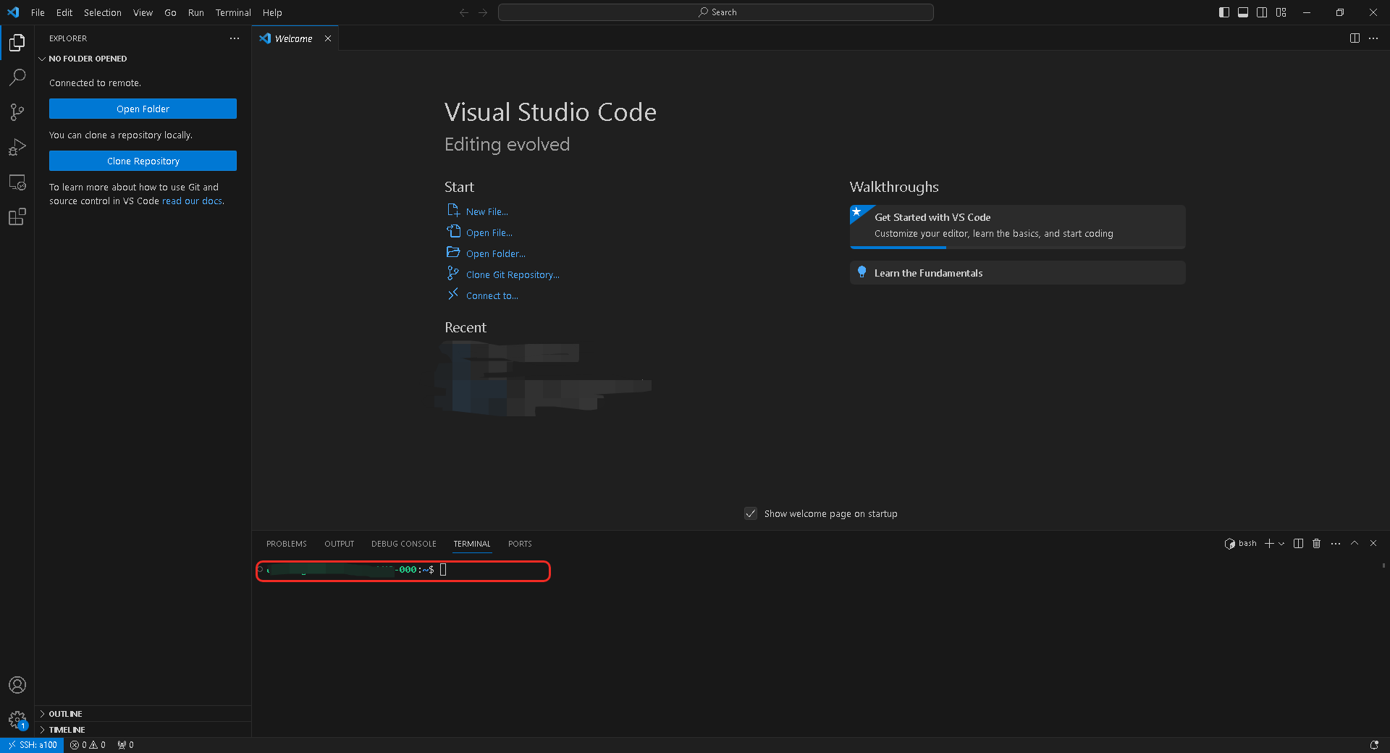Open the Go menu
This screenshot has width=1390, height=753.
pos(170,12)
